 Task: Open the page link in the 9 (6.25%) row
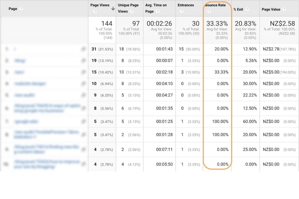(x=25, y=95)
